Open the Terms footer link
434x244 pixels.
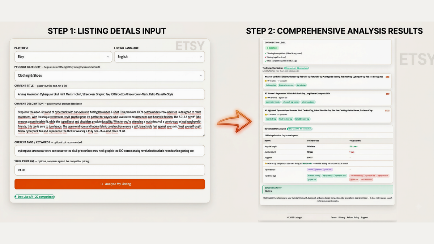pos(334,218)
